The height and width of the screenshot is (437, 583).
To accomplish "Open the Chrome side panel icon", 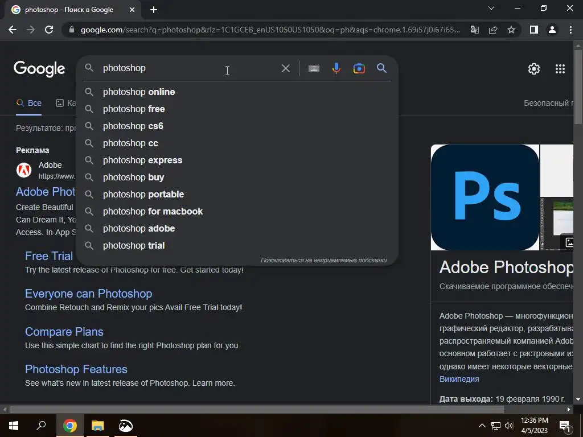I will click(534, 30).
